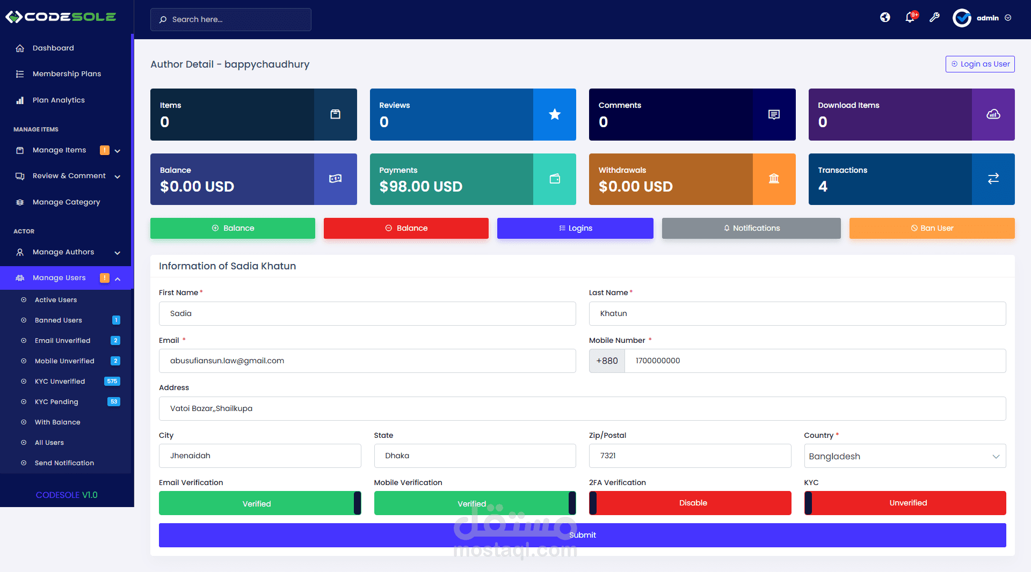This screenshot has width=1031, height=572.
Task: Click the Reviews star icon
Action: click(555, 114)
